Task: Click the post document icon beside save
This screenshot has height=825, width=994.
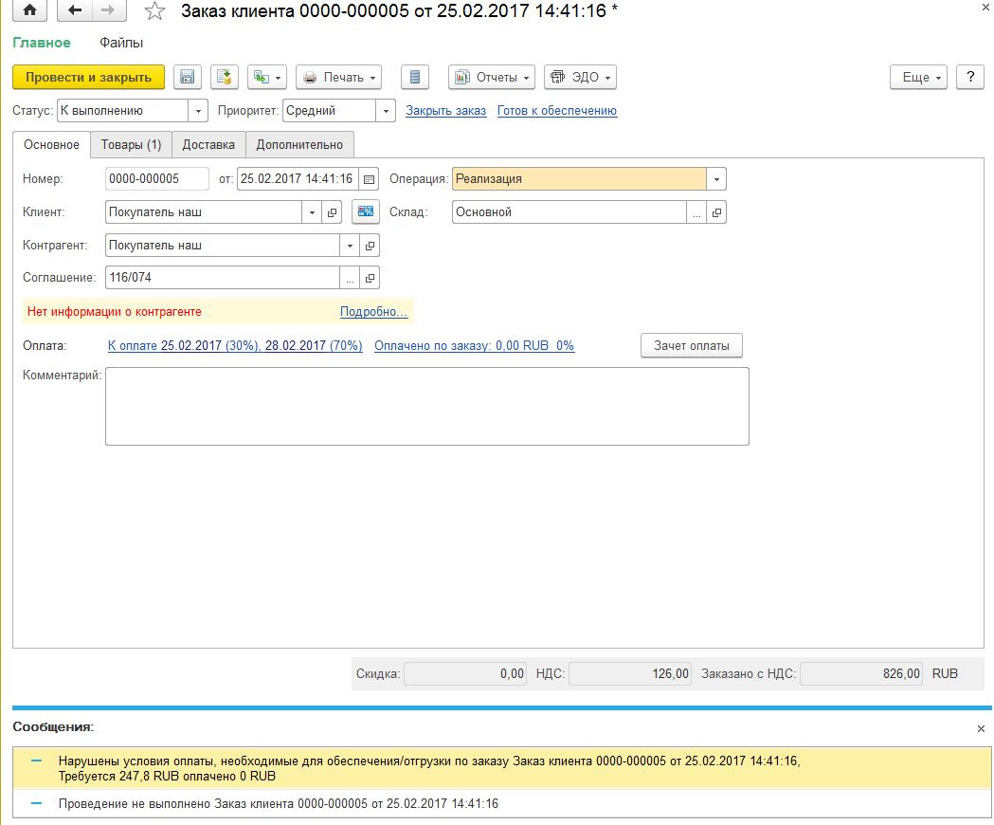Action: point(224,77)
